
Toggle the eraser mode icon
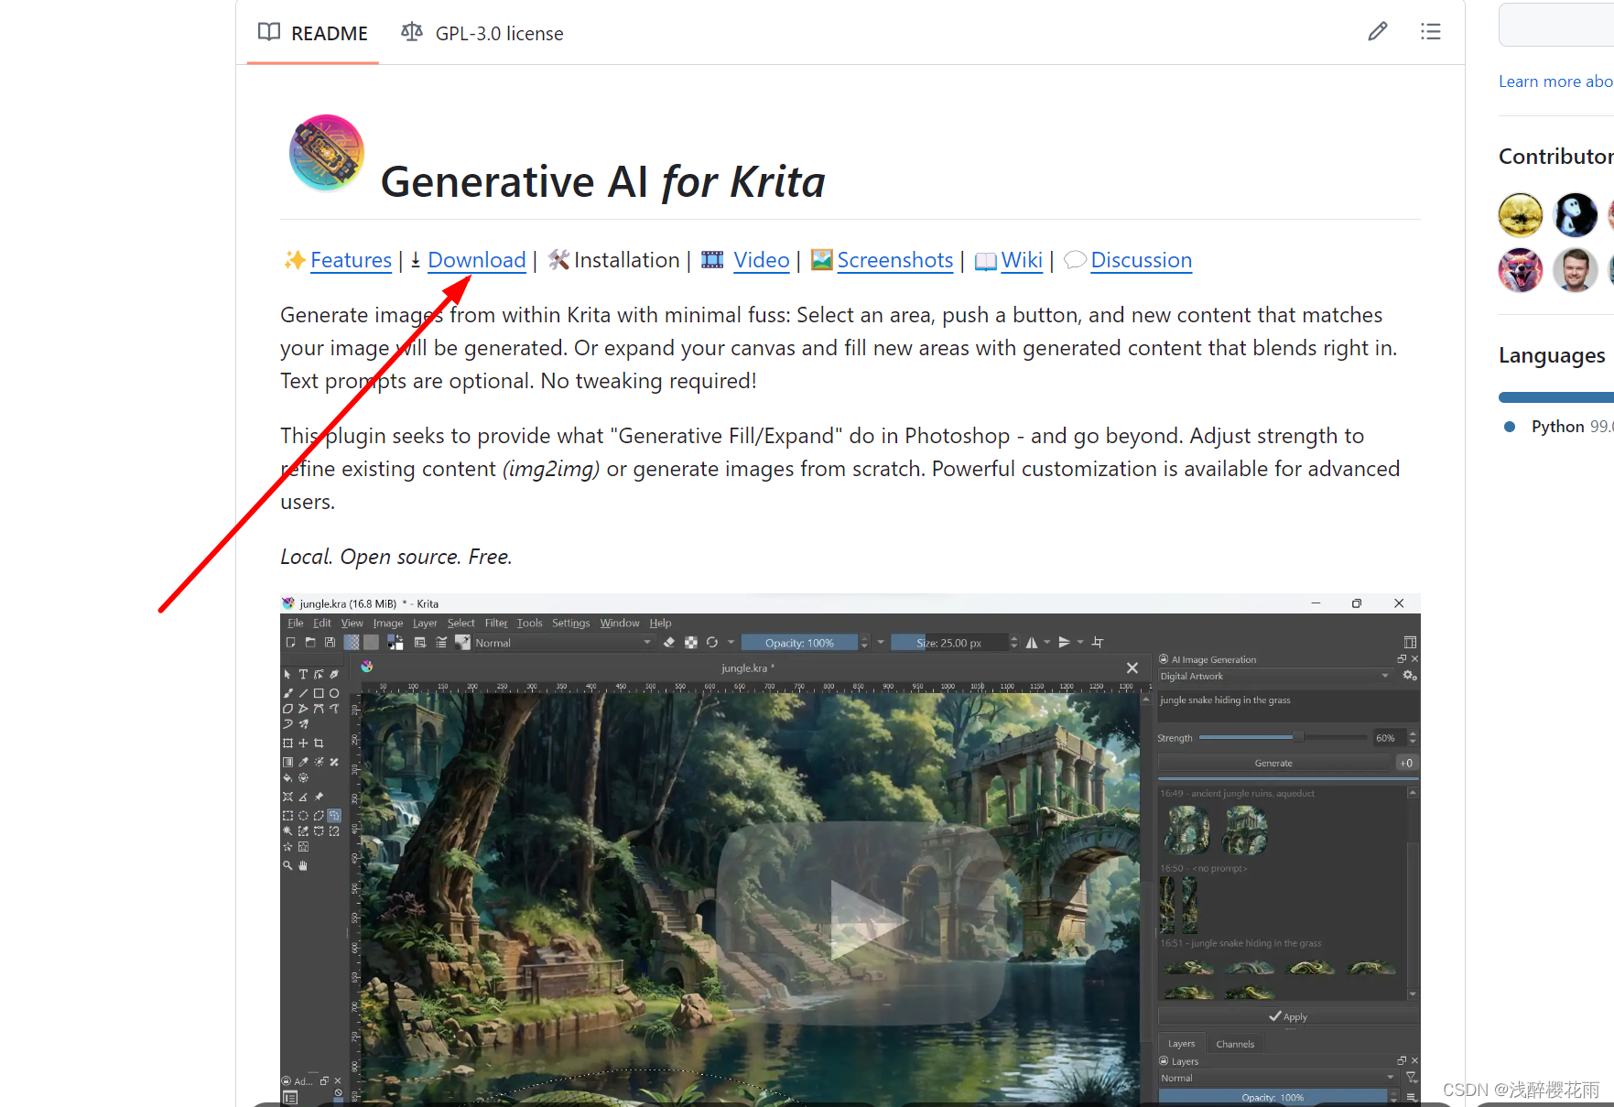coord(669,643)
